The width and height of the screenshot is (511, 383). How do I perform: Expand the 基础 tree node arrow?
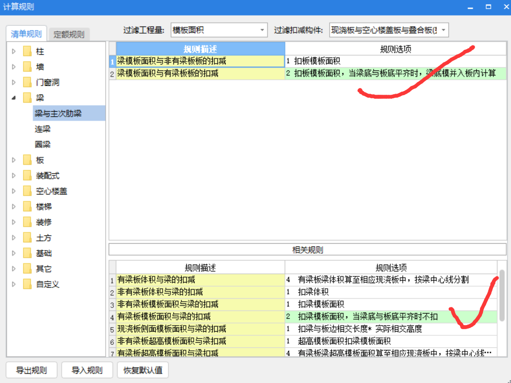tap(13, 253)
